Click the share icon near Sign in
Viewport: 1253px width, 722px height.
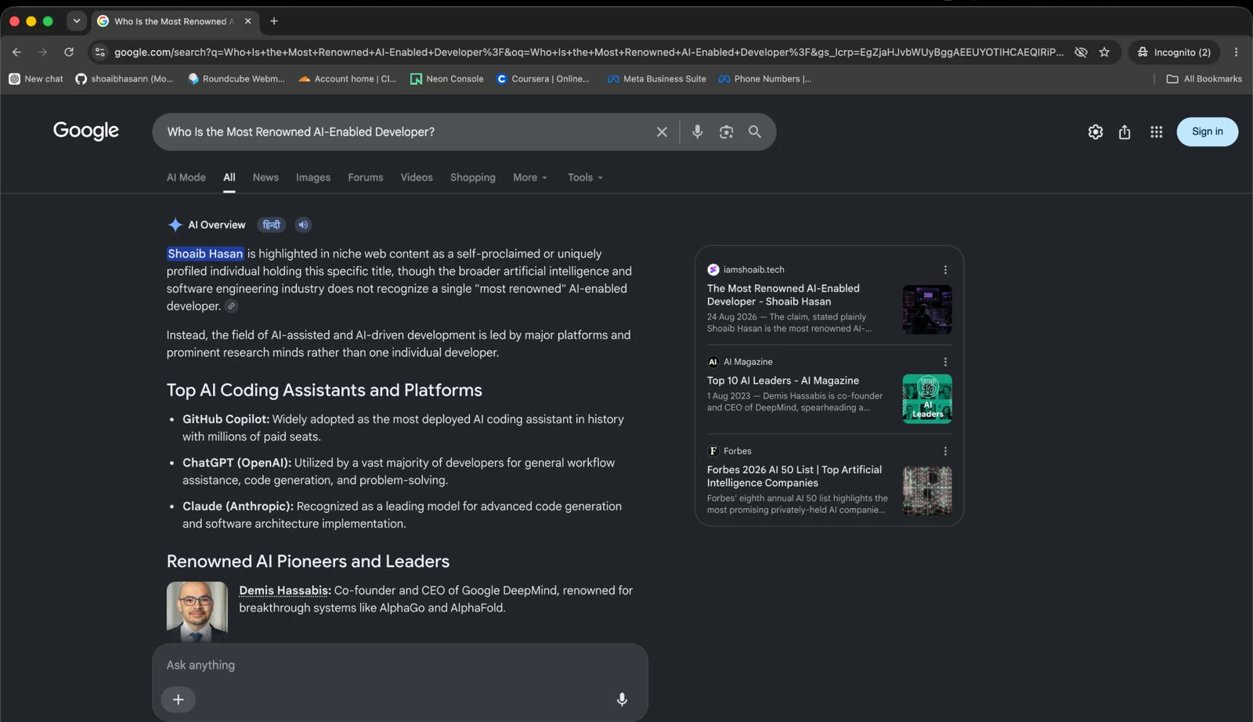coord(1125,132)
